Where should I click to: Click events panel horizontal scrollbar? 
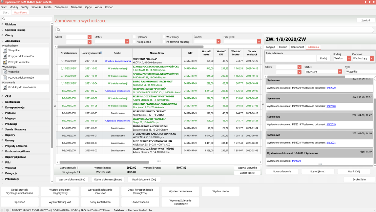coord(306,77)
